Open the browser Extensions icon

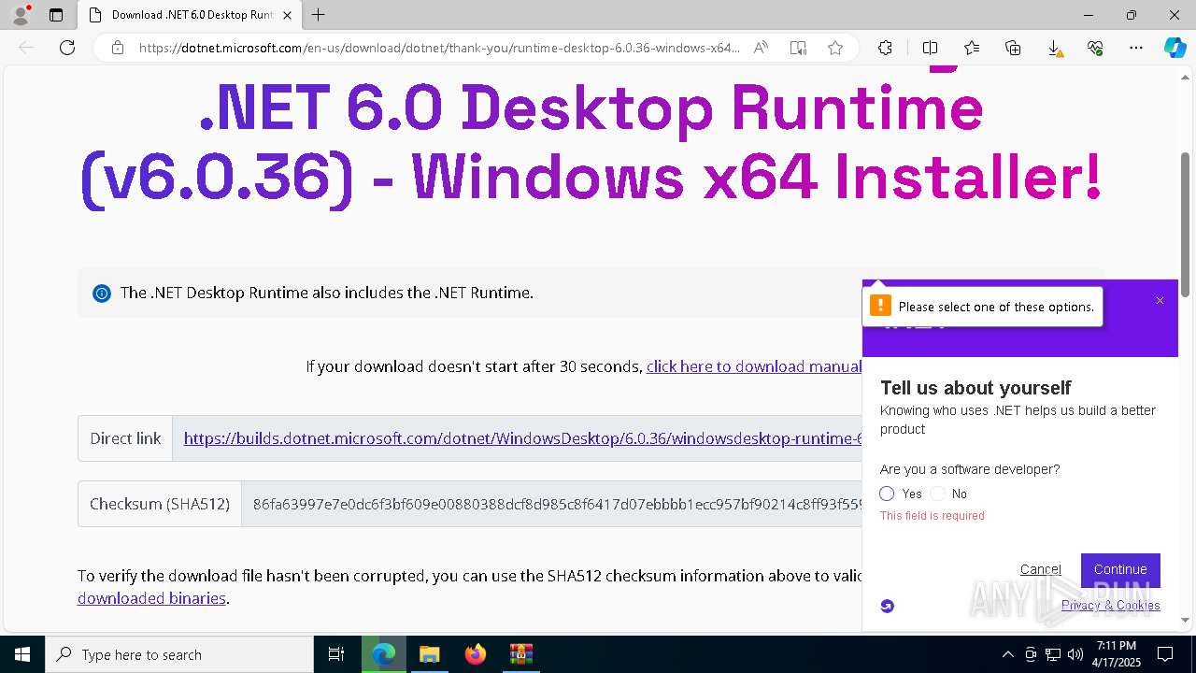[x=885, y=48]
